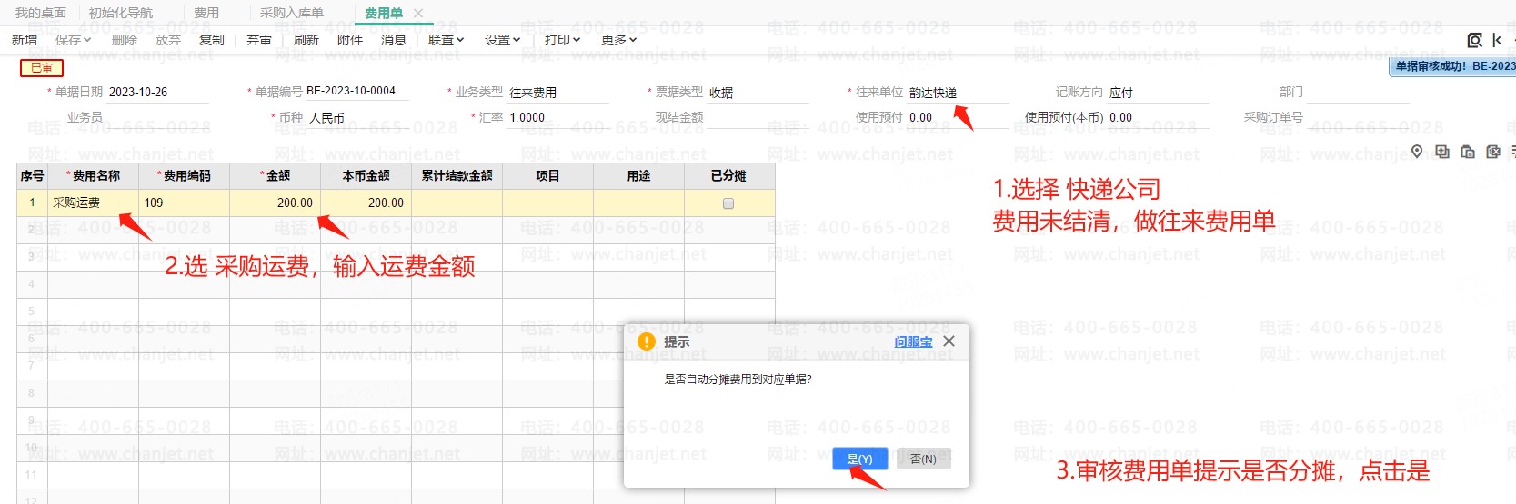This screenshot has width=1516, height=504.
Task: Open the 设置 dropdown menu
Action: [x=502, y=40]
